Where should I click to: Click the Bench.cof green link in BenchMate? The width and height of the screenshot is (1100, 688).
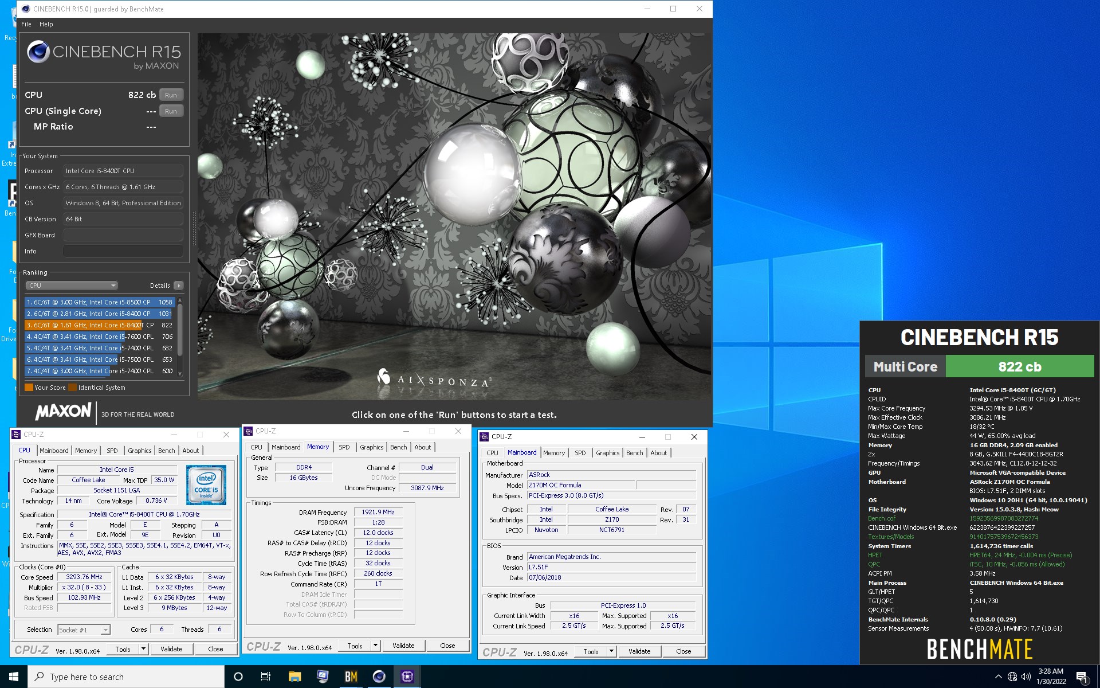881,518
